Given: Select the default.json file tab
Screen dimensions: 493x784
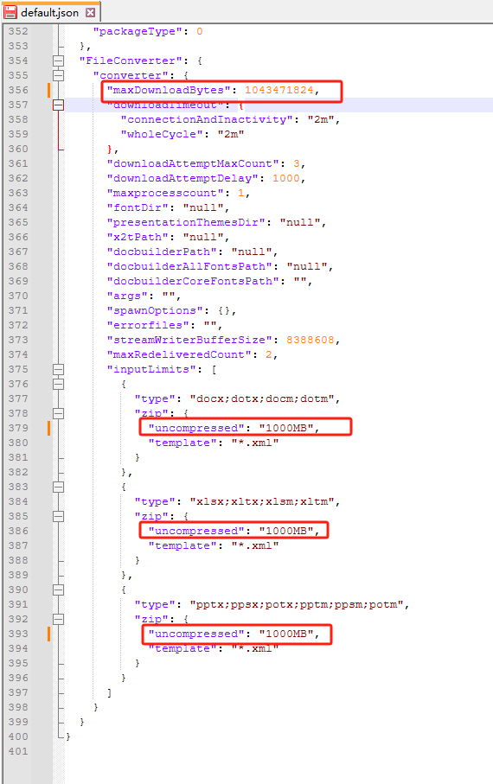Looking at the screenshot, I should point(50,12).
